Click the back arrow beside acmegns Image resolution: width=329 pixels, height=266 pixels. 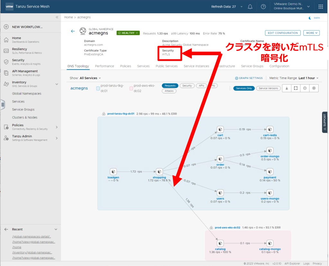point(73,31)
